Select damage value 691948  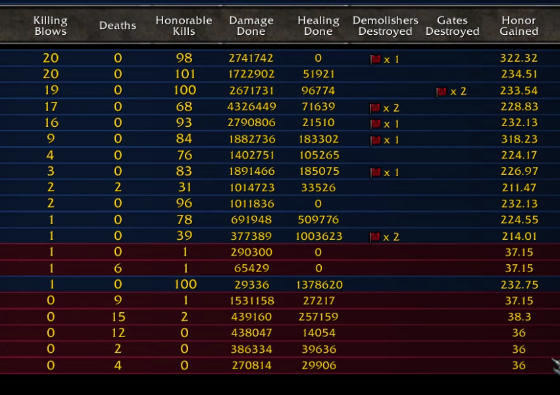pyautogui.click(x=251, y=220)
